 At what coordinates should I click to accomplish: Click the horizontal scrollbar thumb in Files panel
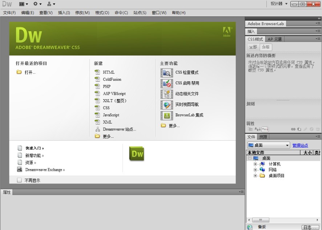pos(261,220)
